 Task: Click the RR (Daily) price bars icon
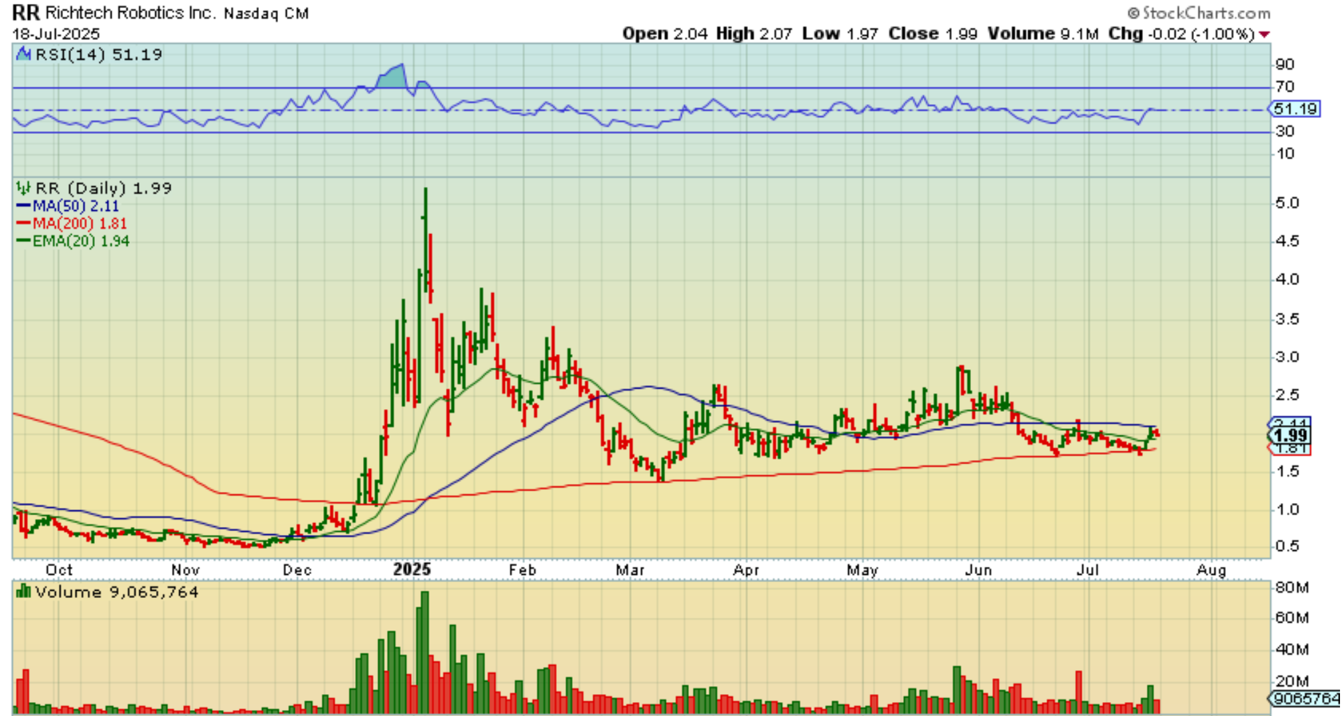pos(23,188)
